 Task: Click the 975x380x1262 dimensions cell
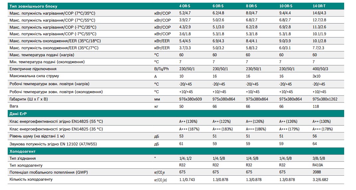[x=325, y=99]
